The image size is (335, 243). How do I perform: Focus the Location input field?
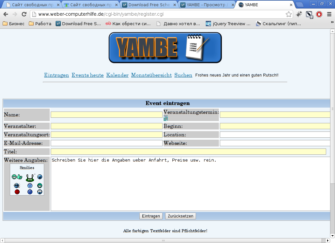(275, 135)
